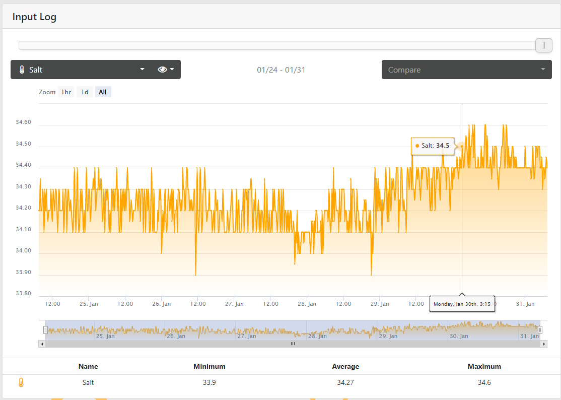
Task: Select the All zoom range
Action: [103, 92]
